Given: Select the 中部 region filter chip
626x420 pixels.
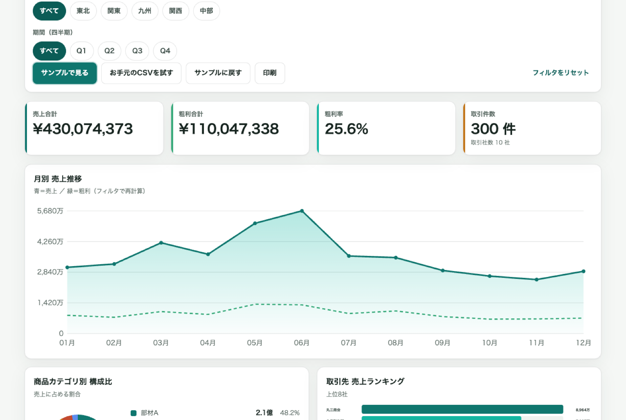Looking at the screenshot, I should [x=207, y=11].
